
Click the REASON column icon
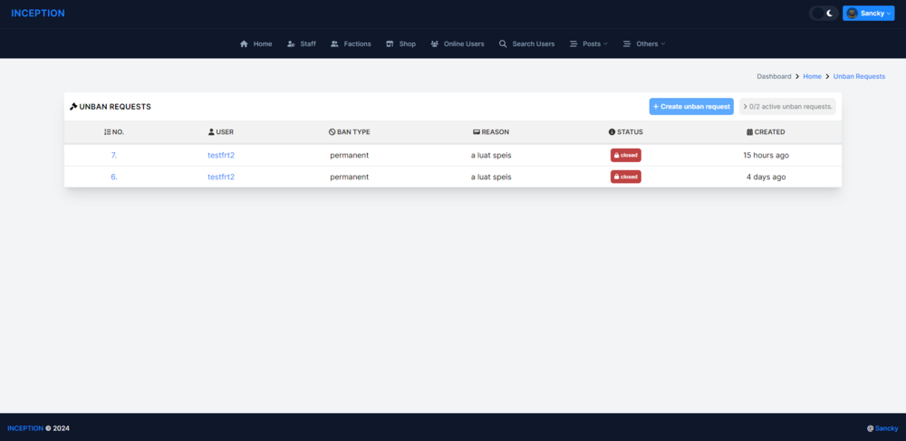(x=477, y=132)
